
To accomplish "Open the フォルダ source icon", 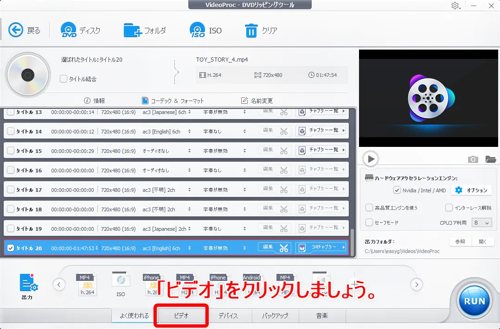I will pyautogui.click(x=133, y=30).
